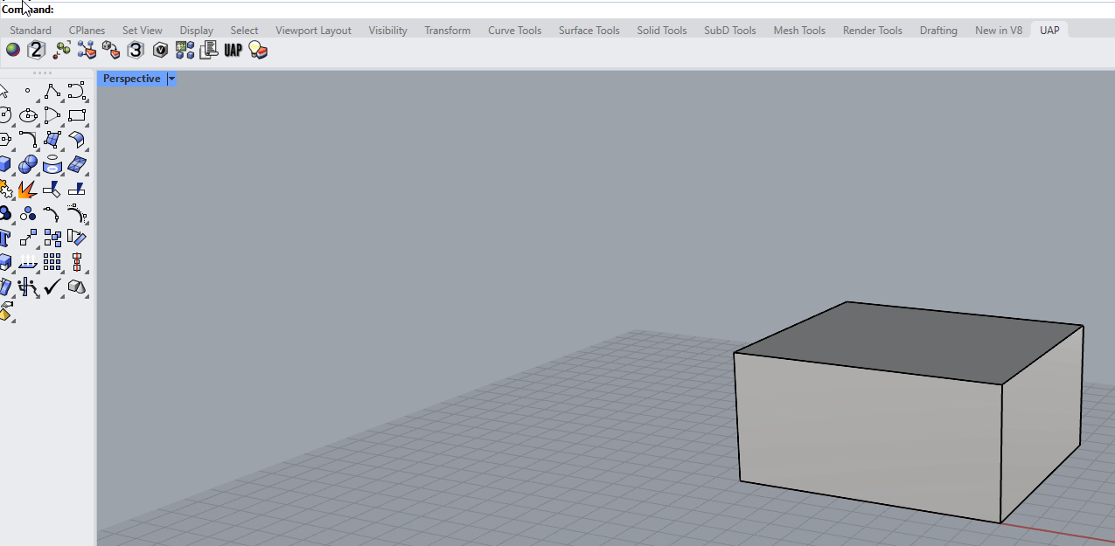Image resolution: width=1115 pixels, height=546 pixels.
Task: Click the cube icon labeled 3
Action: tap(135, 50)
